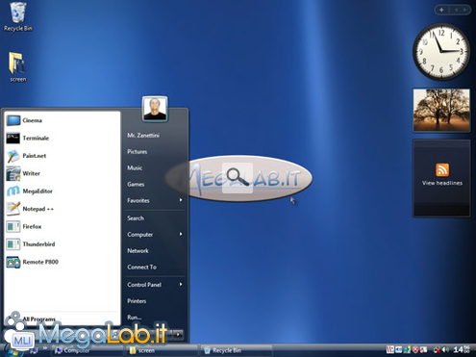The height and width of the screenshot is (357, 476).
Task: Switch to the screen taskbar button
Action: 162,350
